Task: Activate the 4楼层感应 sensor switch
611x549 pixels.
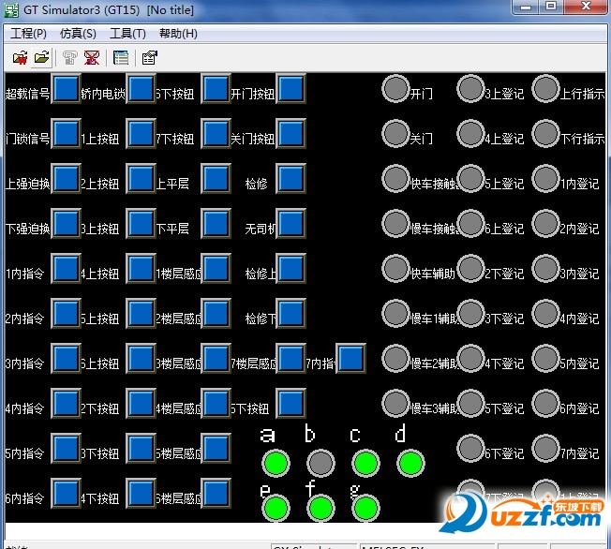Action: [216, 403]
